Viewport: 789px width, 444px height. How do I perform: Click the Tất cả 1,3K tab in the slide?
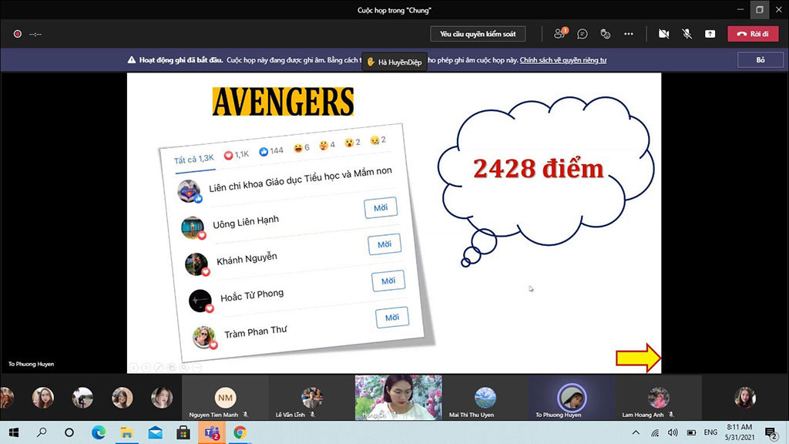point(193,160)
